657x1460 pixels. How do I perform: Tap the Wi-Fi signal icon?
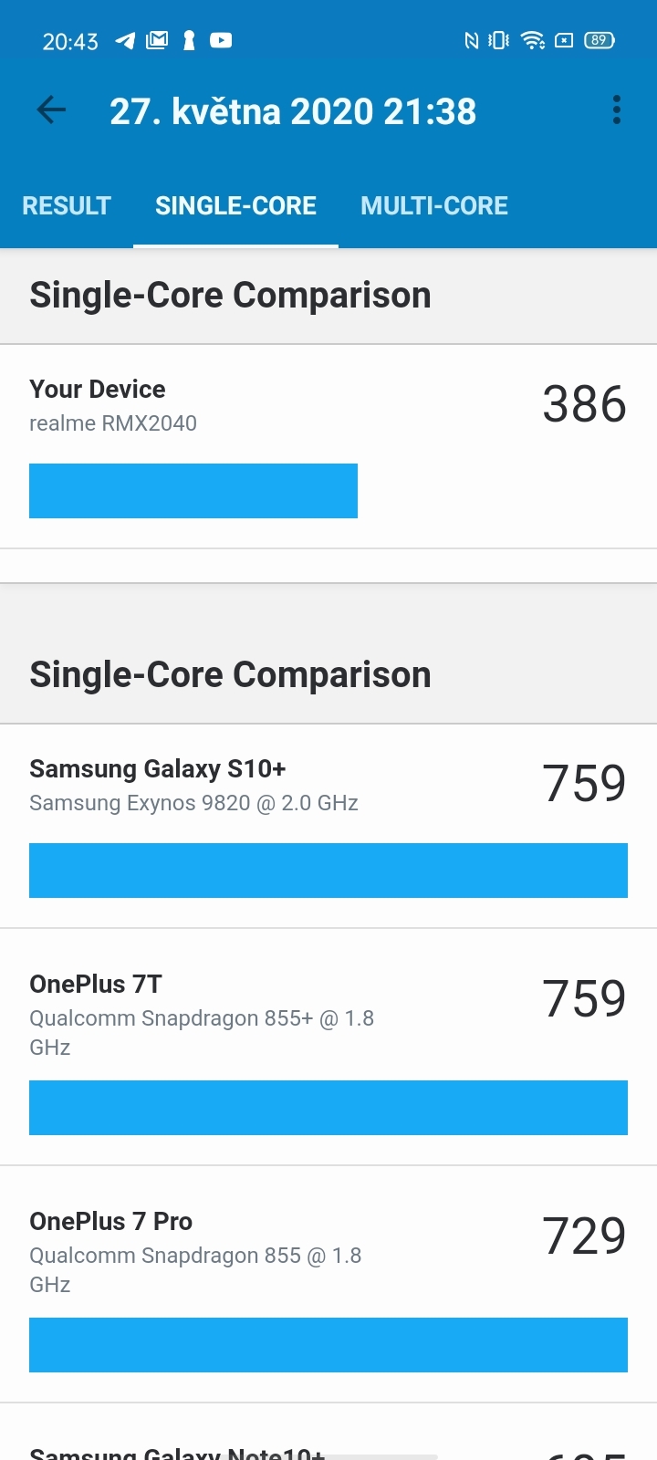(x=531, y=39)
